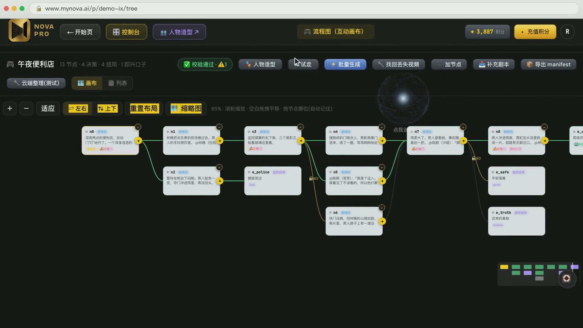Collapse node n7 with its minus toggle
The height and width of the screenshot is (328, 583).
pyautogui.click(x=463, y=127)
